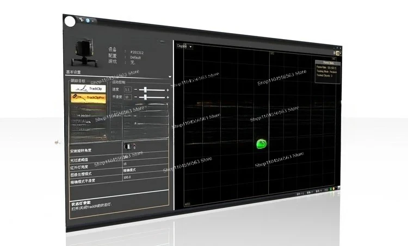The width and height of the screenshot is (408, 246).
Task: Adjust the 速度 slider handle
Action: 145,90
